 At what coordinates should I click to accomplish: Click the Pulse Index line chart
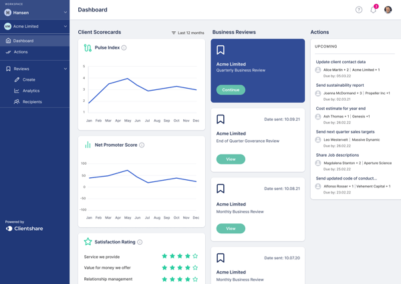click(142, 91)
